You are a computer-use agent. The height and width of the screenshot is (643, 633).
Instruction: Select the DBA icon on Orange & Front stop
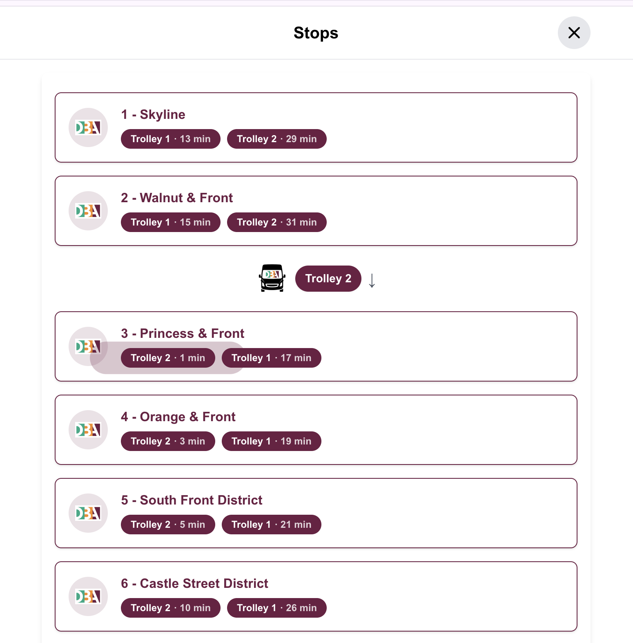pos(88,429)
